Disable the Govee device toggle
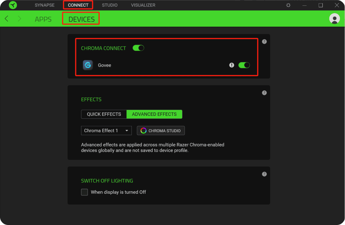Screen dimensions: 345x225 [244, 65]
